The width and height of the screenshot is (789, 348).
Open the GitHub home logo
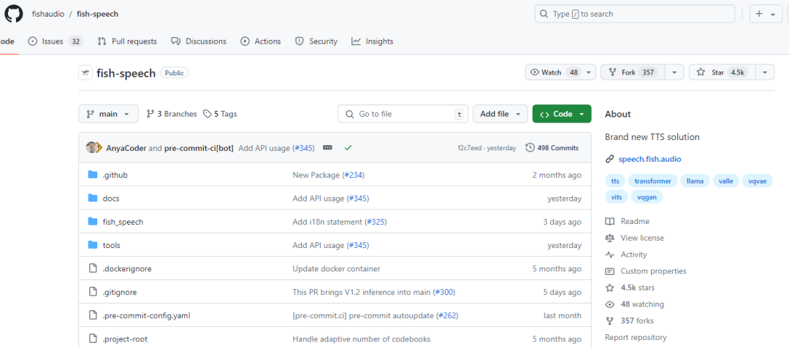click(x=14, y=14)
